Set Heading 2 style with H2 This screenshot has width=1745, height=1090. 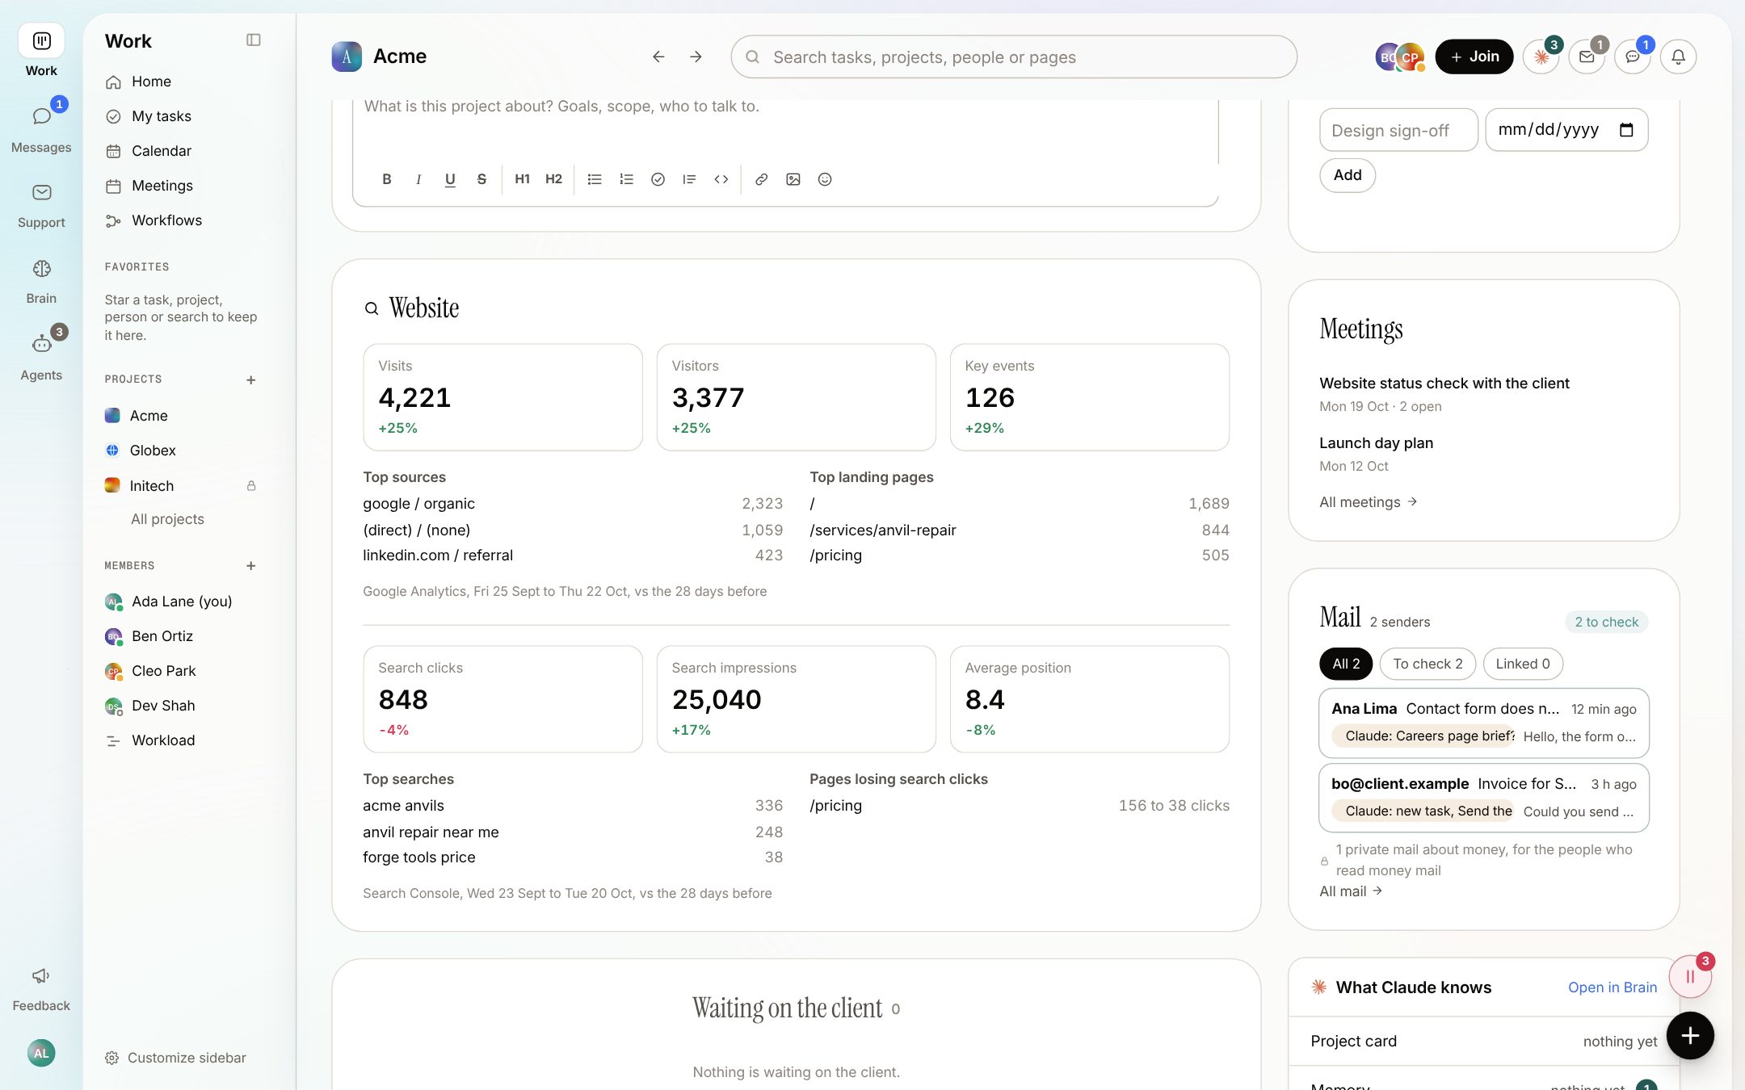tap(553, 179)
